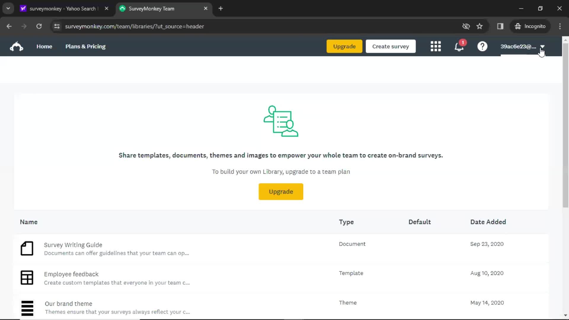
Task: Click the Default column header
Action: 419,222
